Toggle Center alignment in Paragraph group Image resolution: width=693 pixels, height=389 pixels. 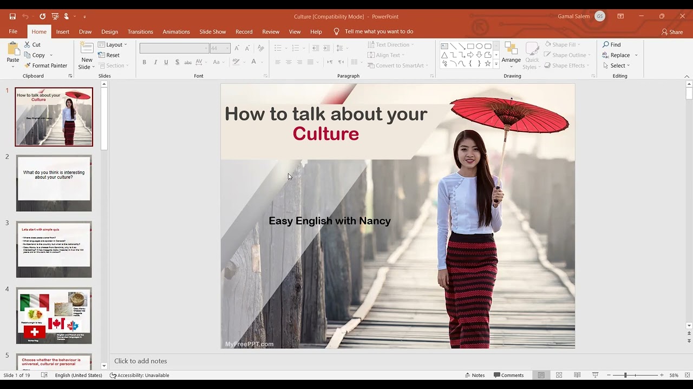(289, 62)
